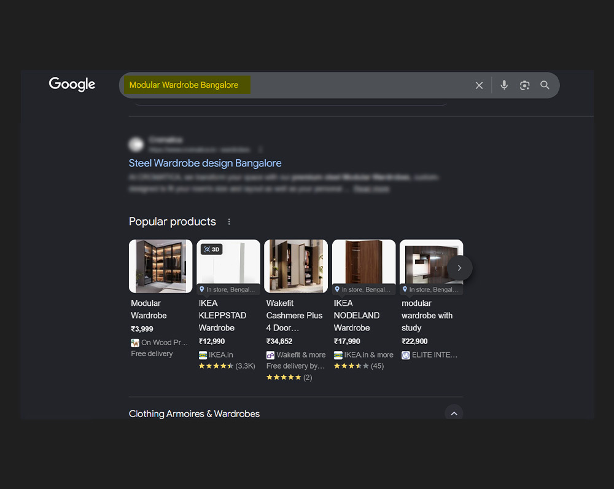Clear the search box with the X icon

coord(479,85)
